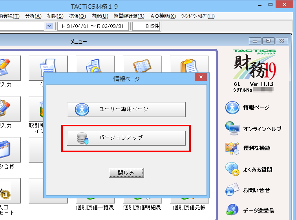Open the ウィンドウ・ヘルプ(H) menu
Viewport: 296px width, 220px height.
[198, 16]
